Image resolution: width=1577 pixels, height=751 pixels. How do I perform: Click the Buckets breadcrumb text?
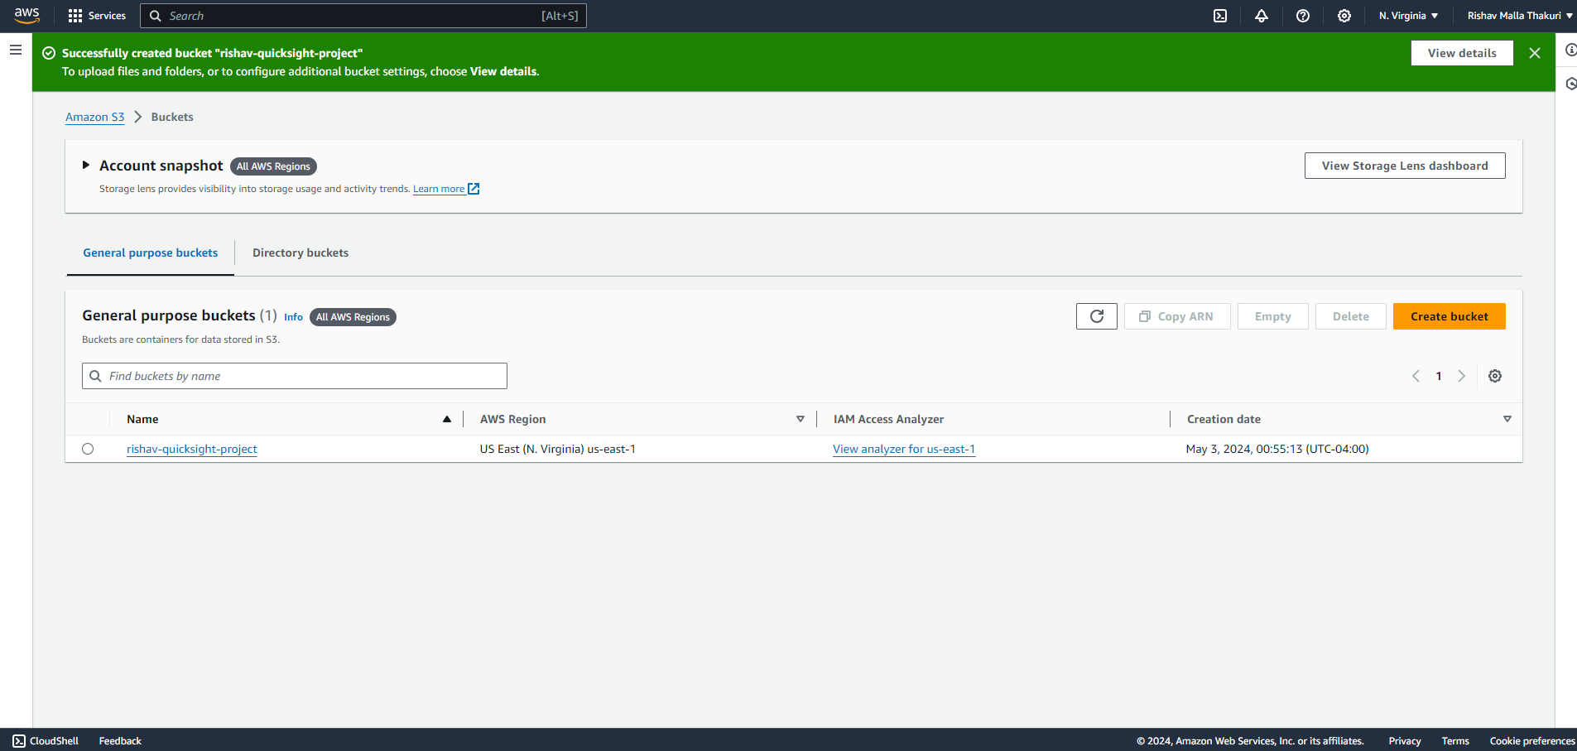coord(172,117)
